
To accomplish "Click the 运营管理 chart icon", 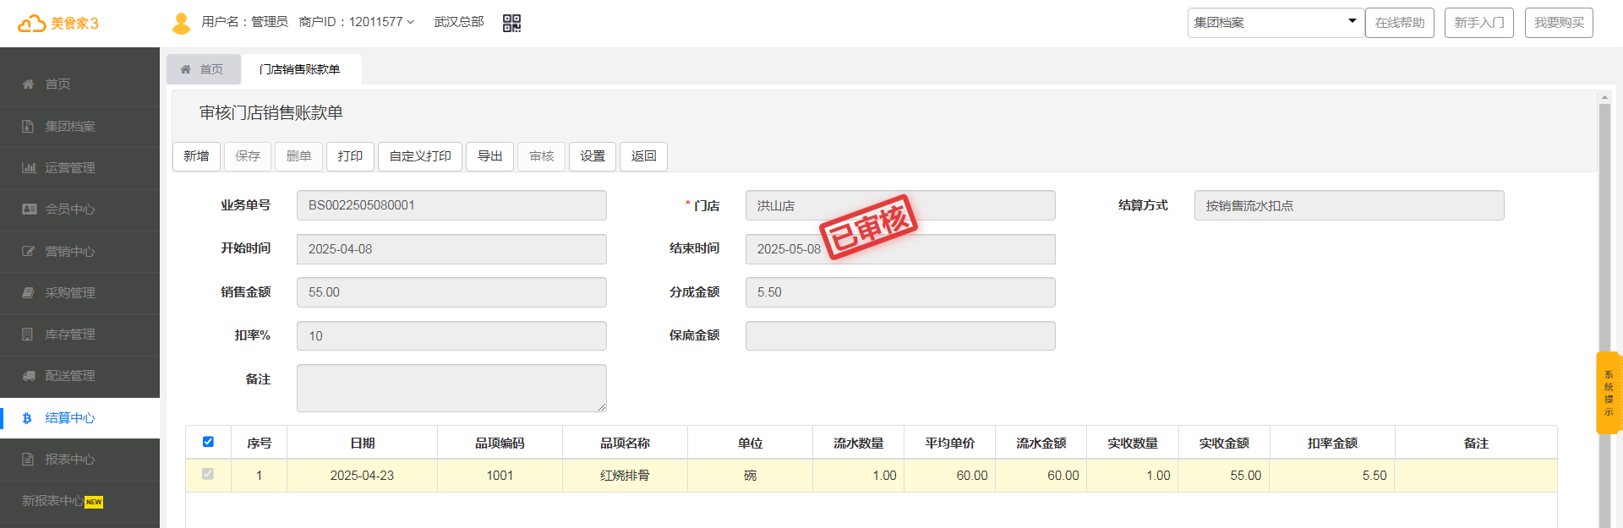I will click(x=28, y=168).
